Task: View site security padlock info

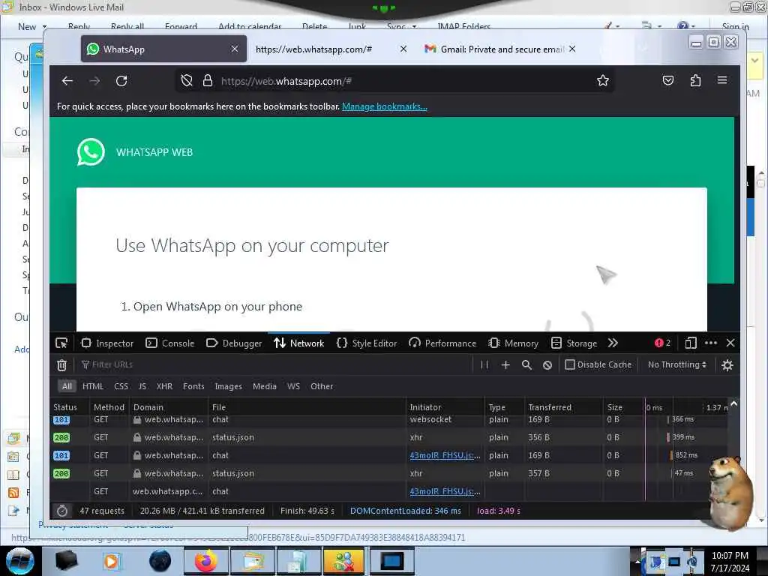Action: pyautogui.click(x=208, y=81)
